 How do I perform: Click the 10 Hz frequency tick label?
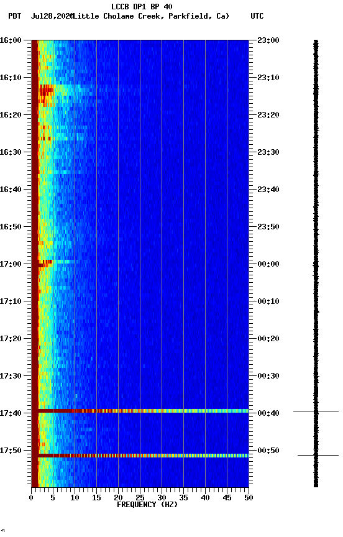coord(75,498)
